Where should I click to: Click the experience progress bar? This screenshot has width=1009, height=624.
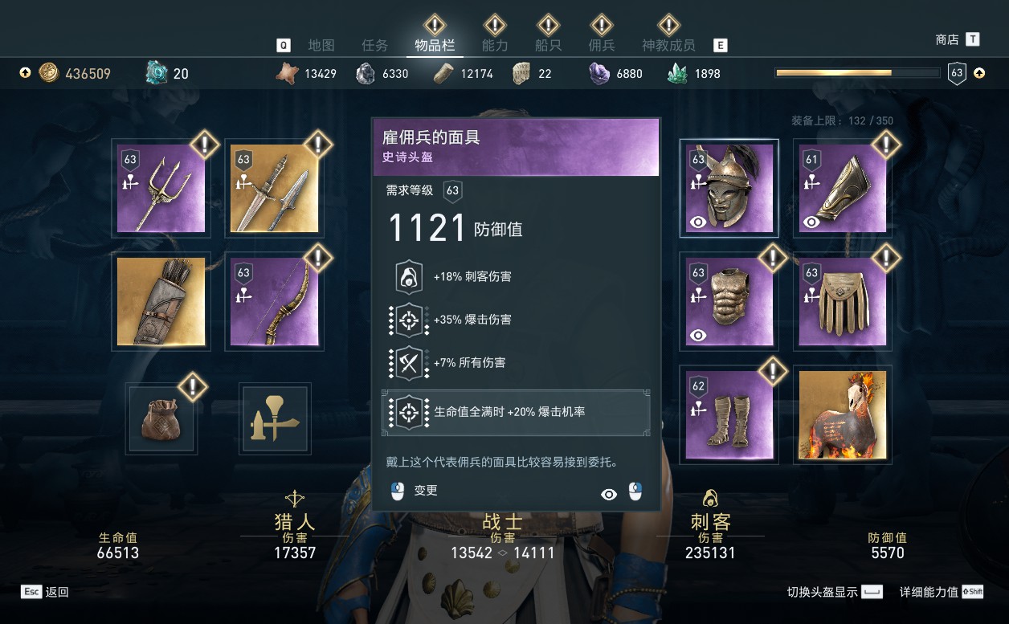tap(857, 73)
